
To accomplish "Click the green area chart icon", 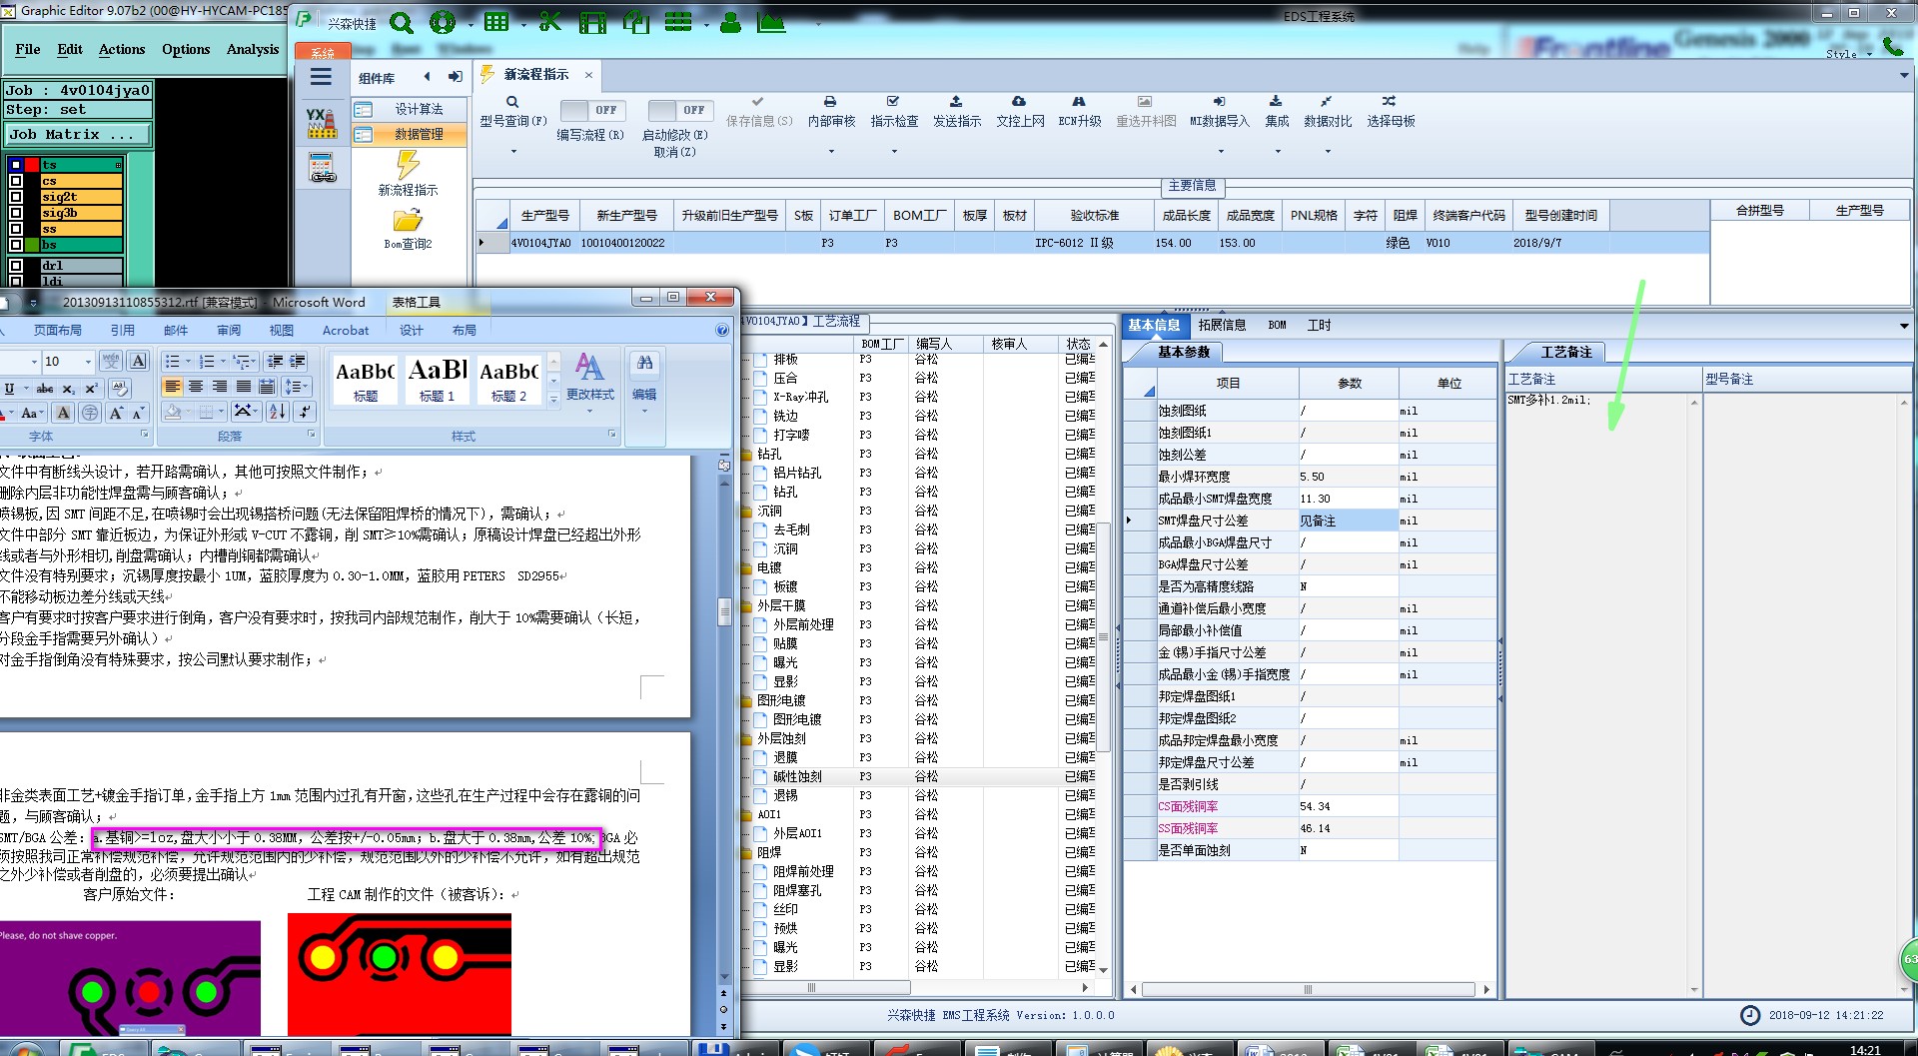I will point(771,22).
